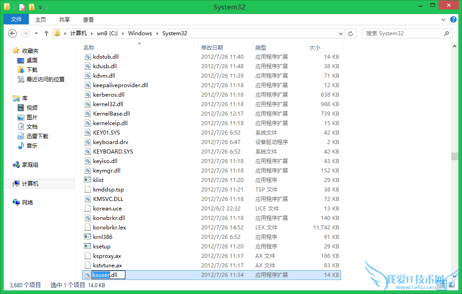Expand the ribbon with chevron
Viewport: 462px width, 294px height.
coord(444,19)
